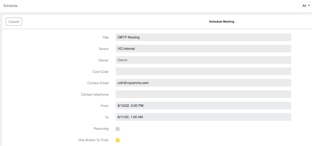
Task: Enable the Recurring checkbox
Action: 118,129
